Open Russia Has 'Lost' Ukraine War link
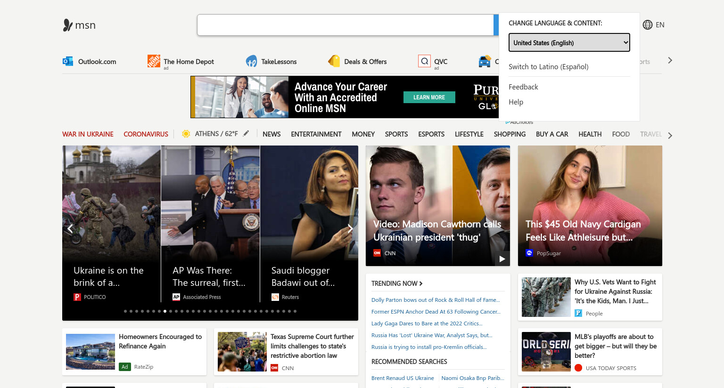Screen dimensions: 724x388 coord(432,335)
